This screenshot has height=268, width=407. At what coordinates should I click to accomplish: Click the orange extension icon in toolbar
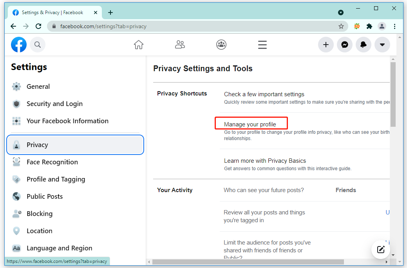(x=357, y=26)
